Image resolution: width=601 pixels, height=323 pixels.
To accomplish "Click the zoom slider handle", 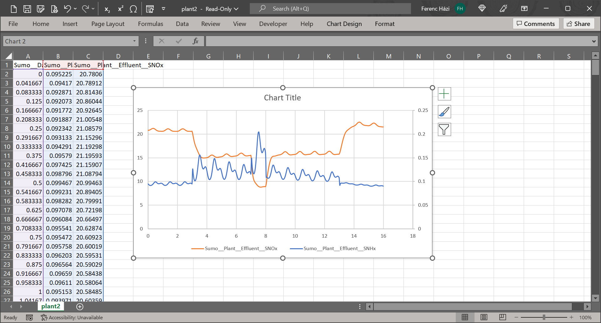I will pyautogui.click(x=544, y=317).
